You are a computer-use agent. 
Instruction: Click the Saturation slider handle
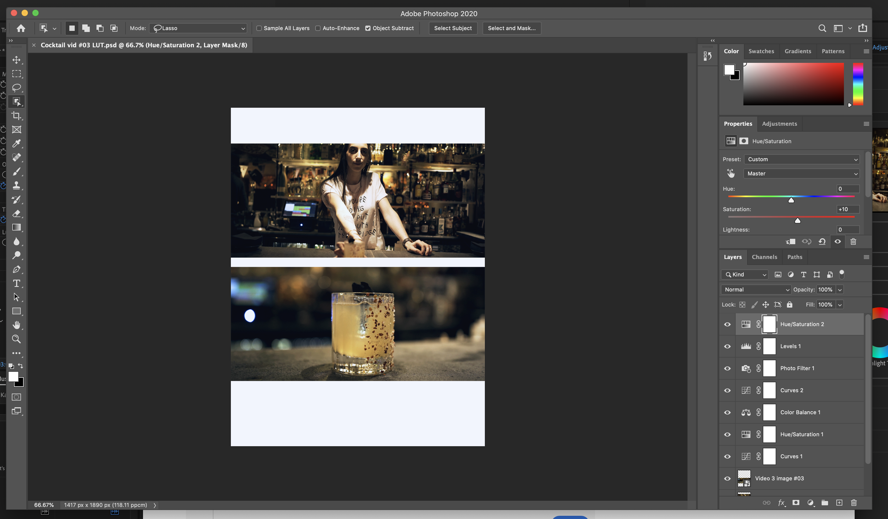coord(797,221)
